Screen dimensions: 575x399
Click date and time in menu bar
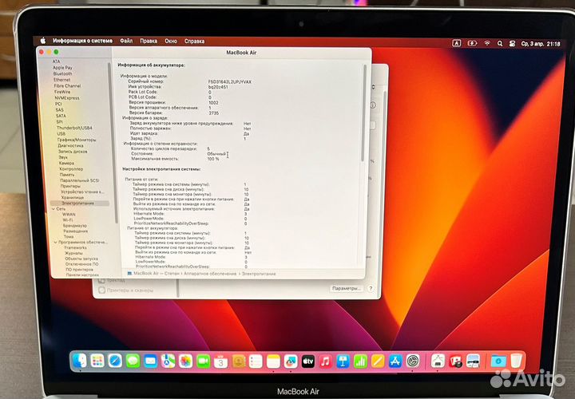(541, 44)
